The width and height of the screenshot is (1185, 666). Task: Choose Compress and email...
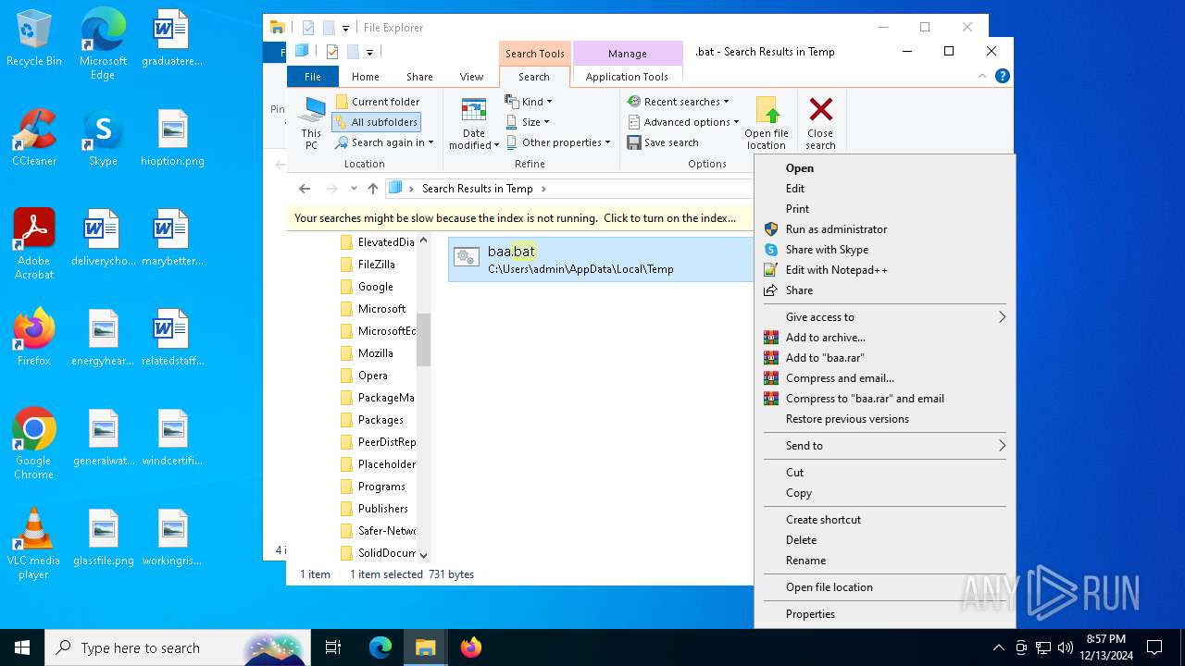[884, 378]
